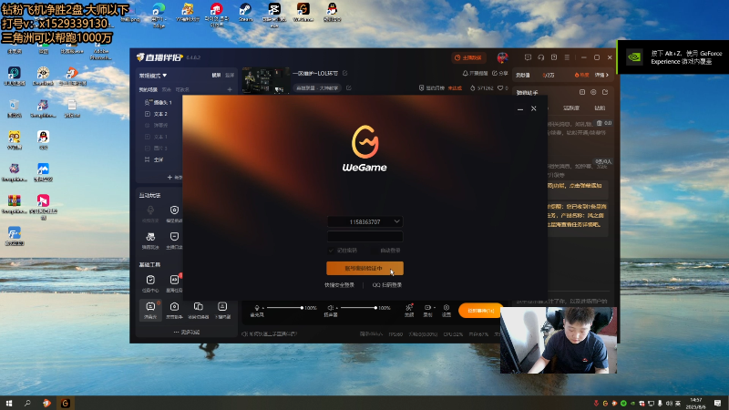Switch to the middle tab in the assistant panel

571,108
